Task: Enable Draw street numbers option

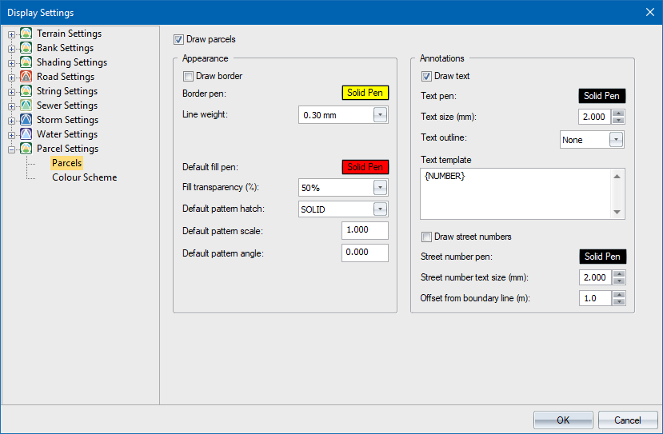Action: (x=427, y=237)
